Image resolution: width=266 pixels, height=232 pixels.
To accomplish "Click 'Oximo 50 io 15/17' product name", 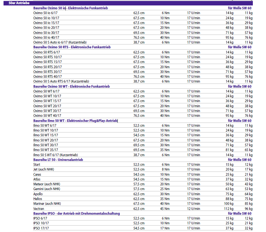I will click(46, 23).
